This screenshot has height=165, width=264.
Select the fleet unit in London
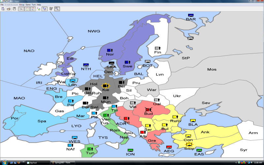click(73, 81)
